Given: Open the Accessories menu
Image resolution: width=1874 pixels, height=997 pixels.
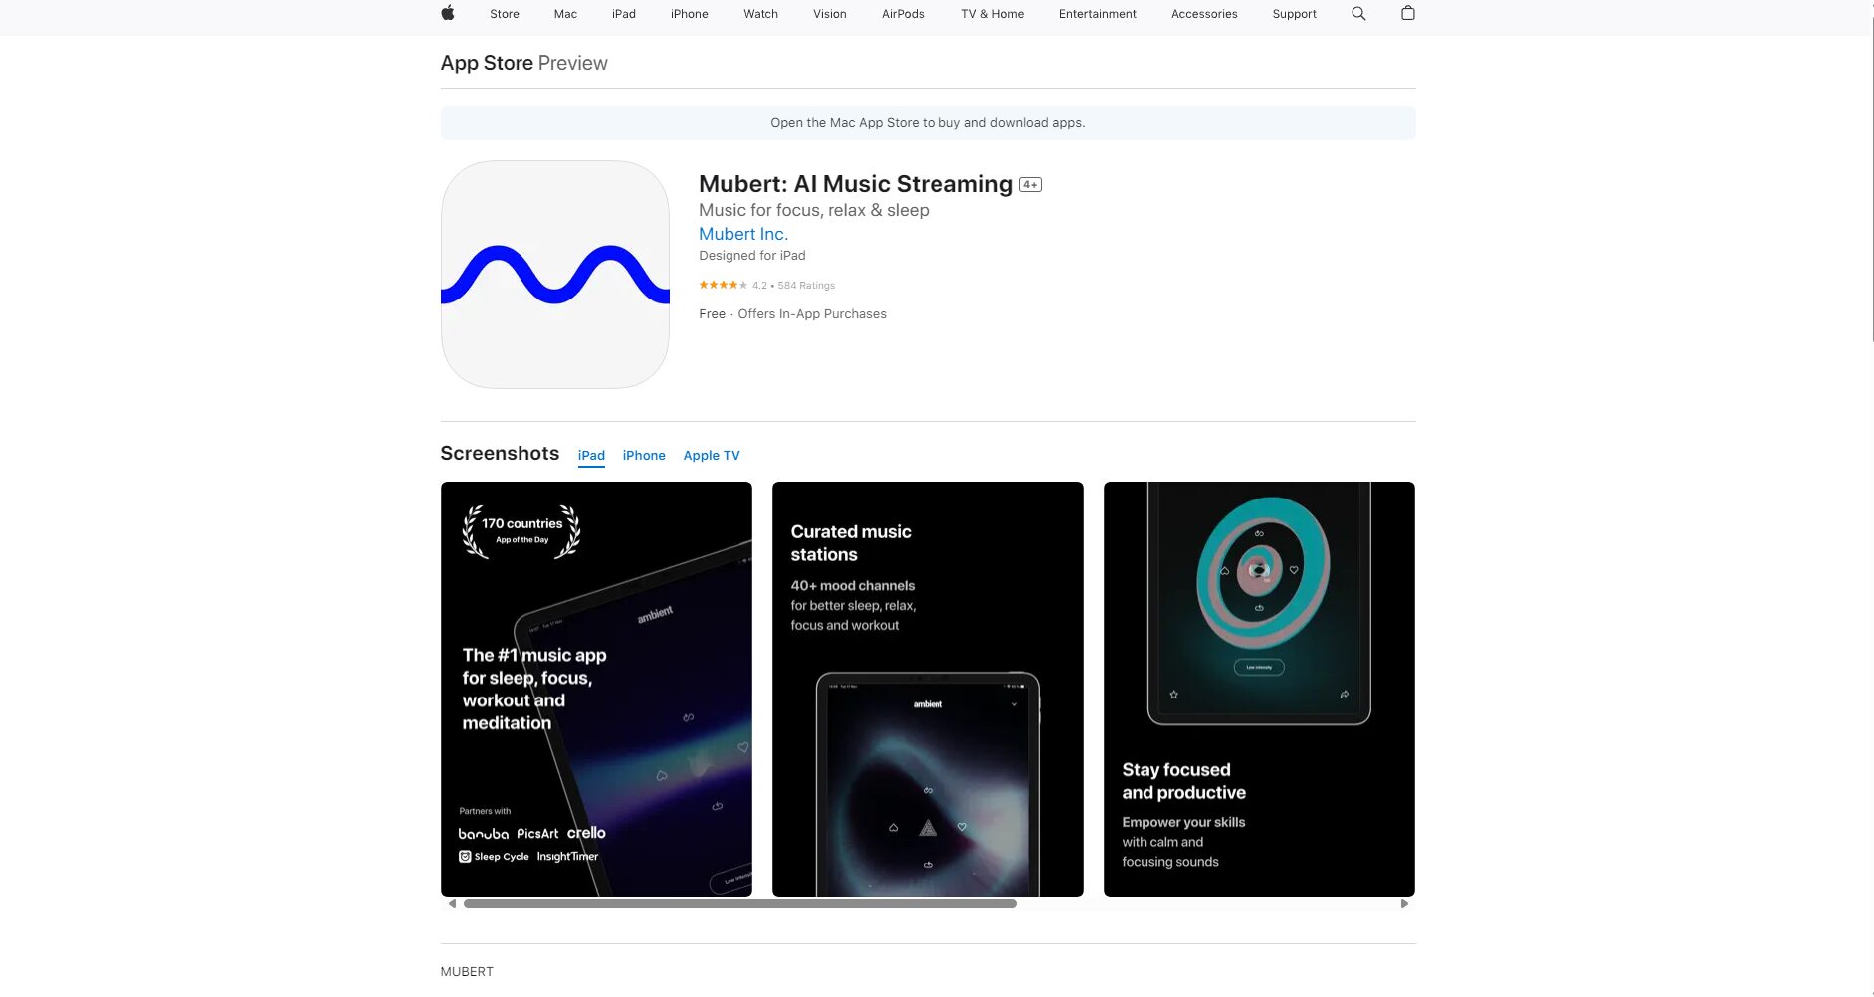Looking at the screenshot, I should 1204,14.
